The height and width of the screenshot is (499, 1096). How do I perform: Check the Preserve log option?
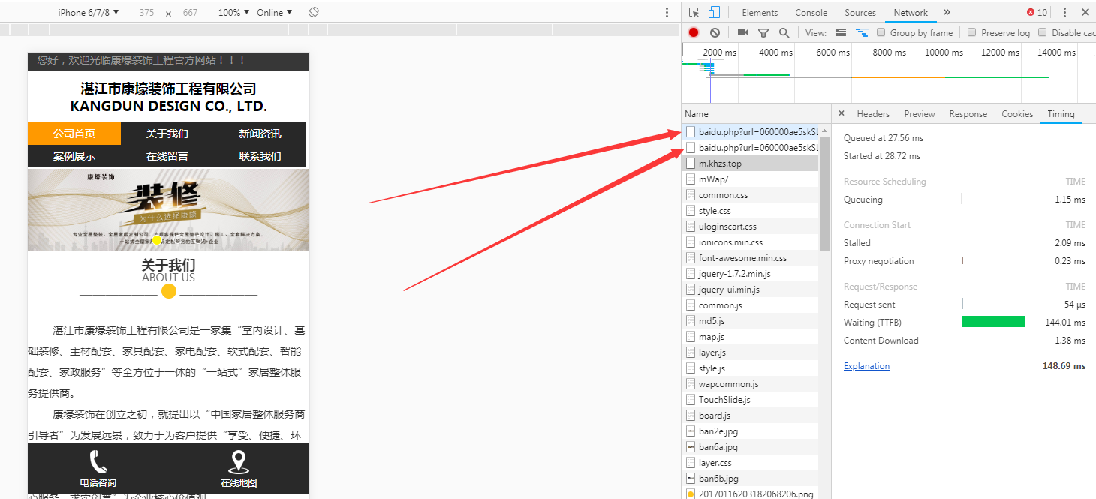pyautogui.click(x=972, y=32)
